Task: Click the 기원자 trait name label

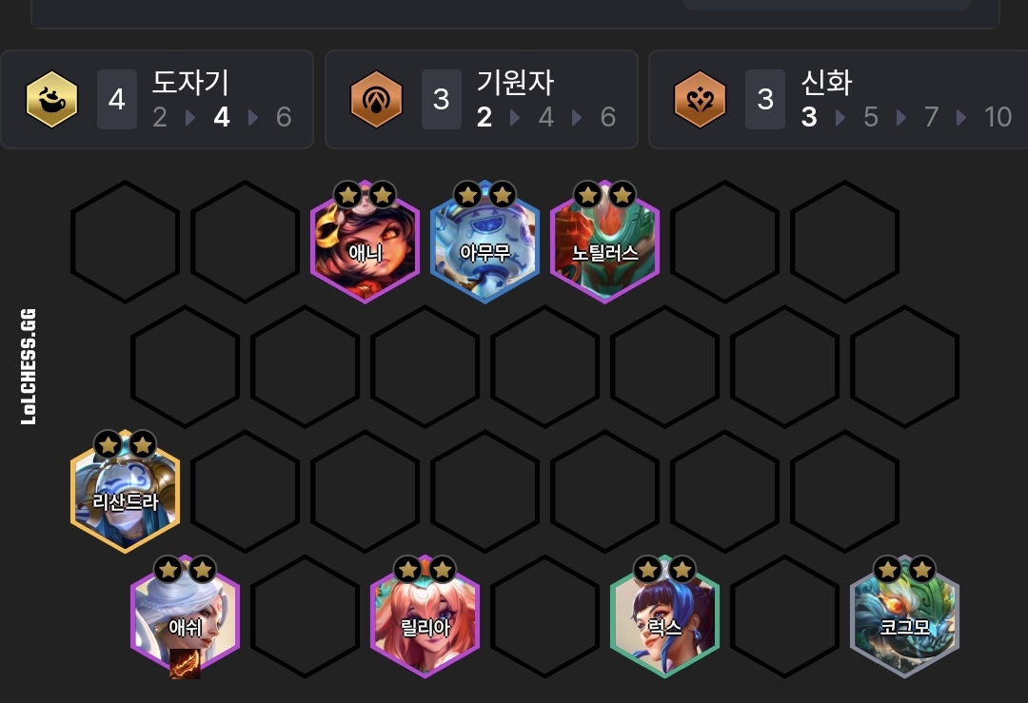Action: (x=515, y=83)
